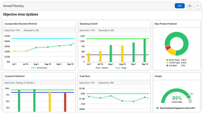Click the yellow Off Track donut segment
The image size is (203, 114).
tap(172, 52)
